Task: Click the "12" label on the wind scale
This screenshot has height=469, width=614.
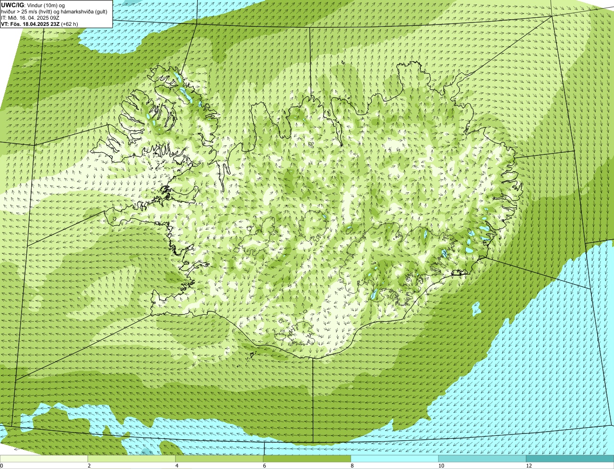Action: (528, 466)
